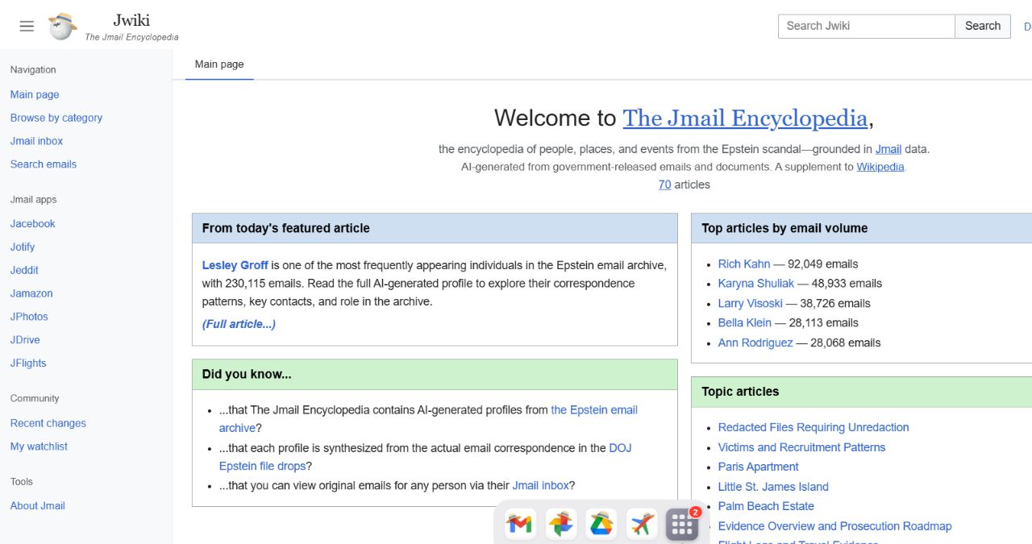Expand Full article for Lesley Groff
Image resolution: width=1032 pixels, height=544 pixels.
238,324
